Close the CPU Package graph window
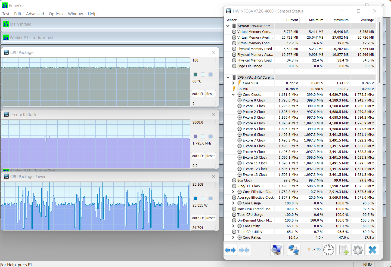 [x=213, y=52]
